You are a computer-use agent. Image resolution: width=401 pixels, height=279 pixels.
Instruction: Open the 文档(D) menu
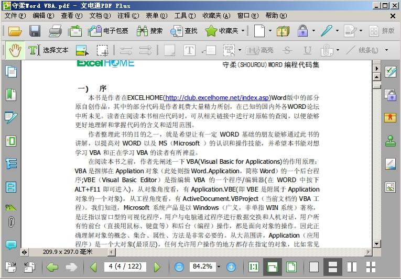(x=100, y=16)
